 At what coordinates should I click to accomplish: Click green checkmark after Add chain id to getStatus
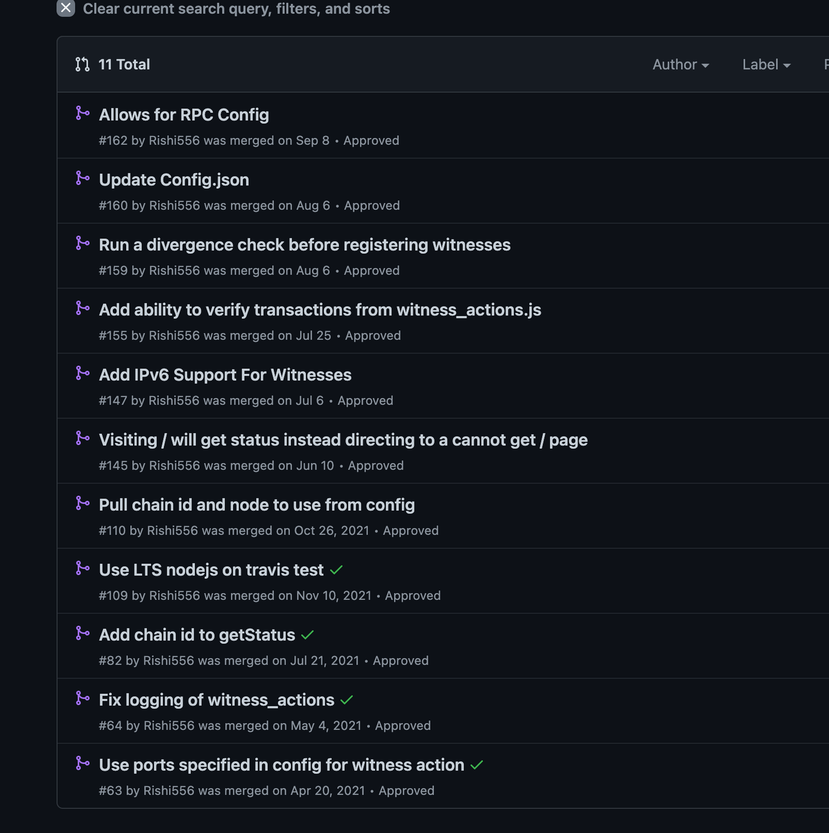click(x=308, y=636)
